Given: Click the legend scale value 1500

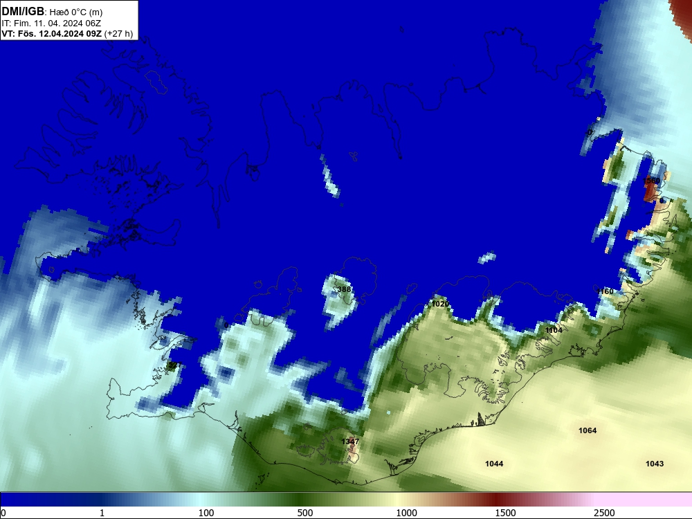Looking at the screenshot, I should coord(505,513).
